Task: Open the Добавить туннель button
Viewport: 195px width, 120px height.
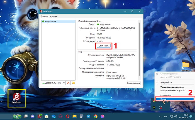Action: (x=52, y=83)
